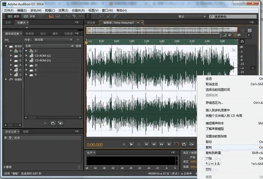Choose 复制 from the context menu

click(x=209, y=148)
